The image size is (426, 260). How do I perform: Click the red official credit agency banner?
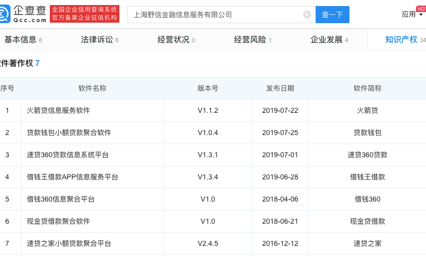click(x=85, y=14)
